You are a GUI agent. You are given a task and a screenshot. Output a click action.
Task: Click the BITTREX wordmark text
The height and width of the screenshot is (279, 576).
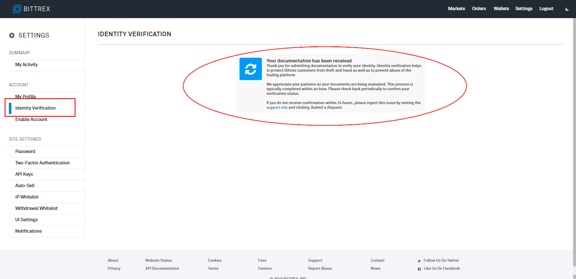(x=37, y=8)
